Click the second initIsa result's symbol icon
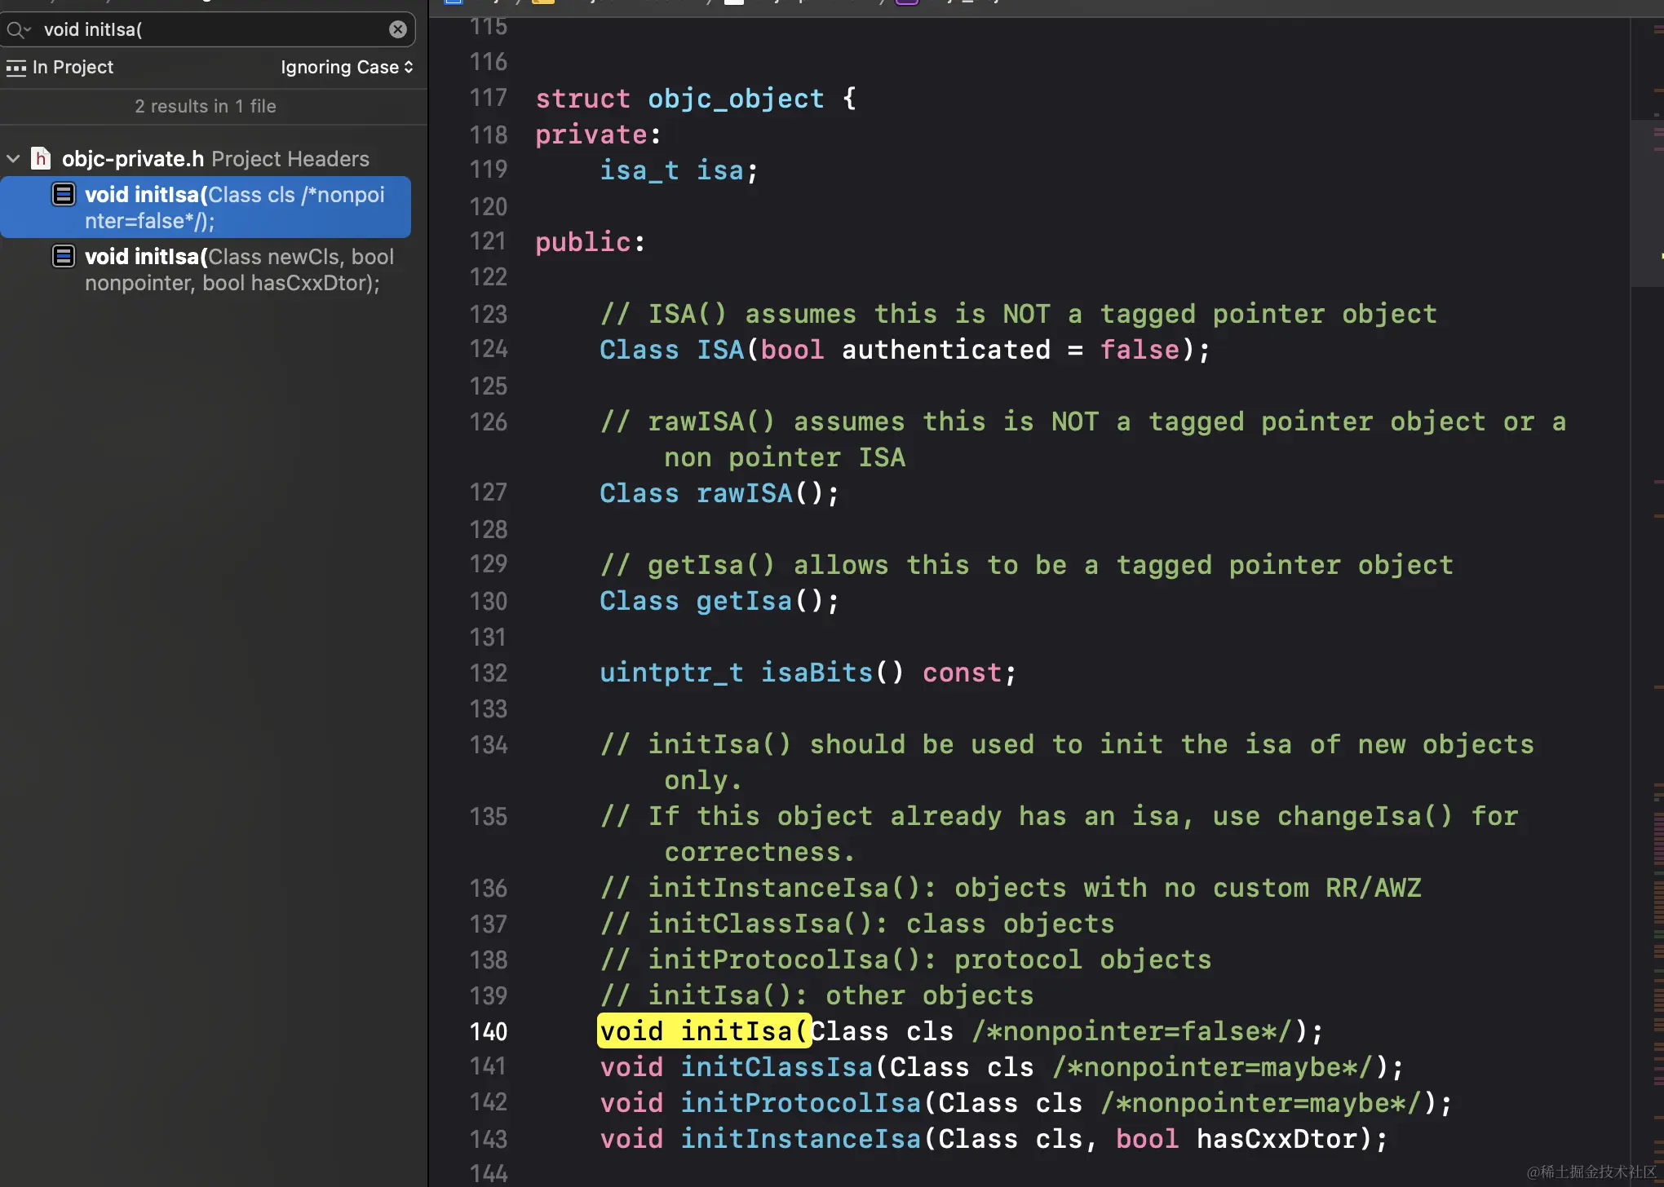Viewport: 1664px width, 1187px height. 64,257
